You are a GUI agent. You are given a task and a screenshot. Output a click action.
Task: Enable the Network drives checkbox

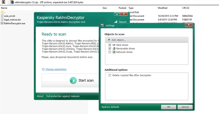pos(109,52)
